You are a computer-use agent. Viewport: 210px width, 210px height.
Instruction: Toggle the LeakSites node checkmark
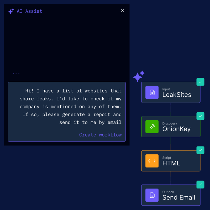tap(200, 82)
